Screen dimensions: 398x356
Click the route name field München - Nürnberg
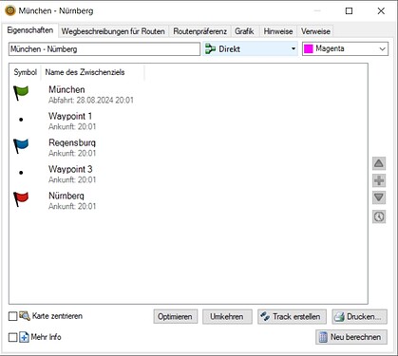[x=104, y=49]
